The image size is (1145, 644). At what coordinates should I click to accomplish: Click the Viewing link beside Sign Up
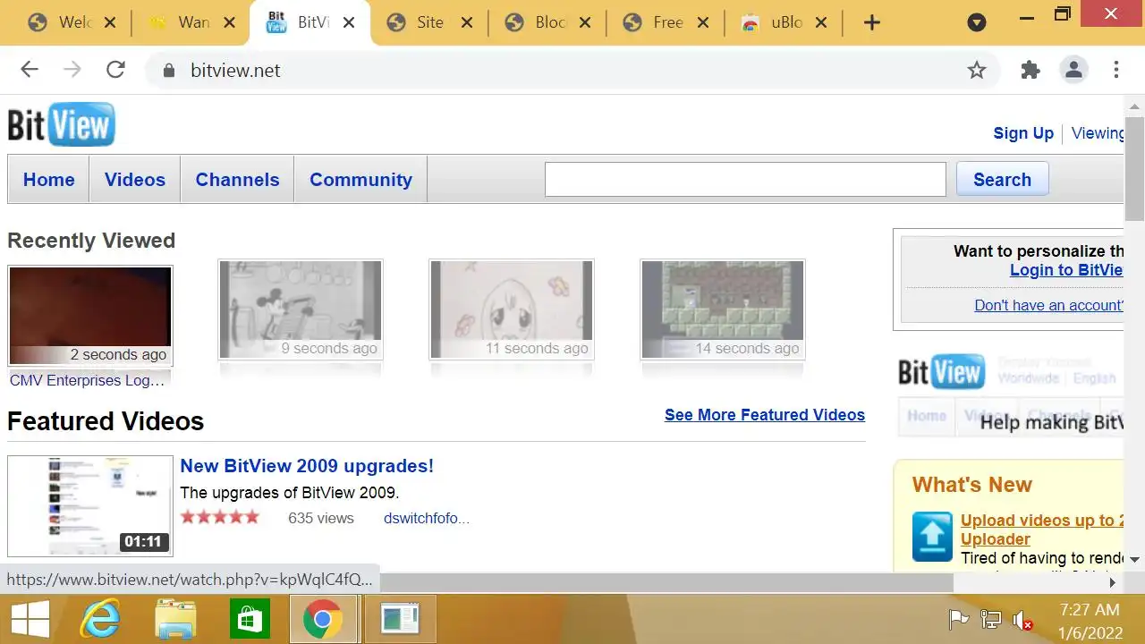1098,133
